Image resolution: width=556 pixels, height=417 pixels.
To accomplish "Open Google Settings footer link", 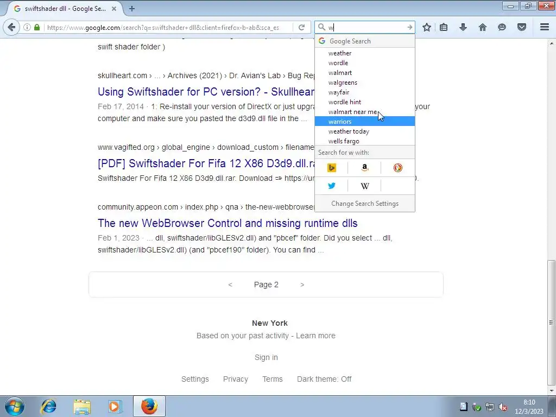I will (195, 379).
